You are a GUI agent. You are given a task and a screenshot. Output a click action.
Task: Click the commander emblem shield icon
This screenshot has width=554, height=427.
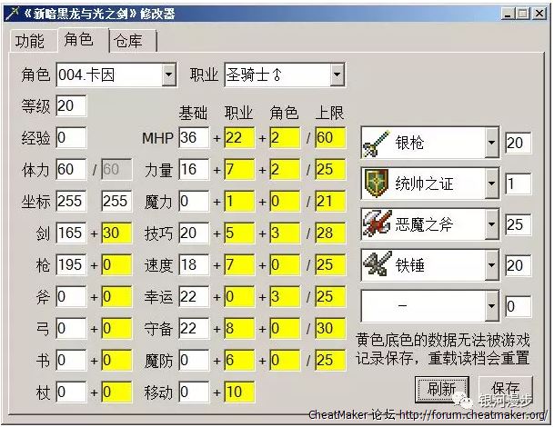[376, 184]
